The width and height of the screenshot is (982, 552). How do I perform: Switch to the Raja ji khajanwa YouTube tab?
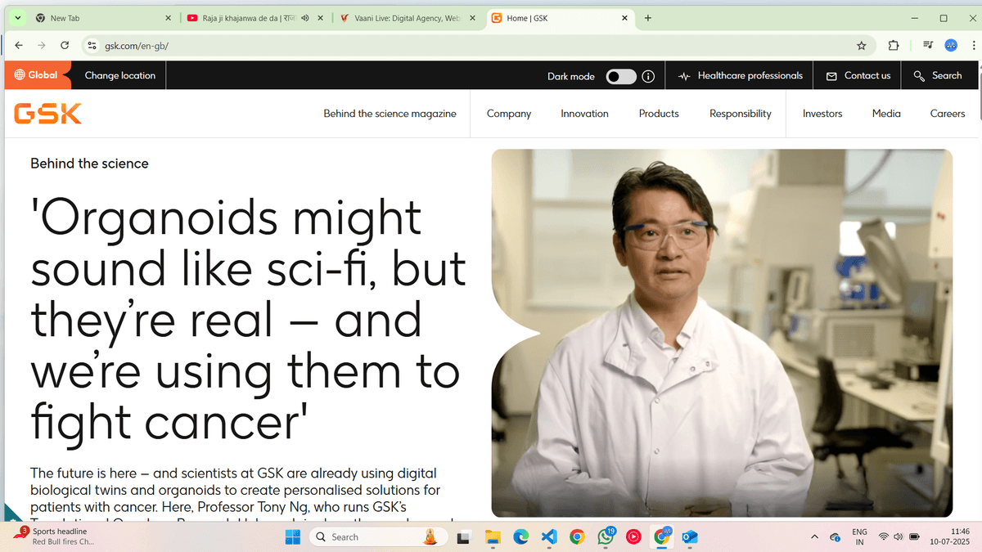pyautogui.click(x=254, y=18)
